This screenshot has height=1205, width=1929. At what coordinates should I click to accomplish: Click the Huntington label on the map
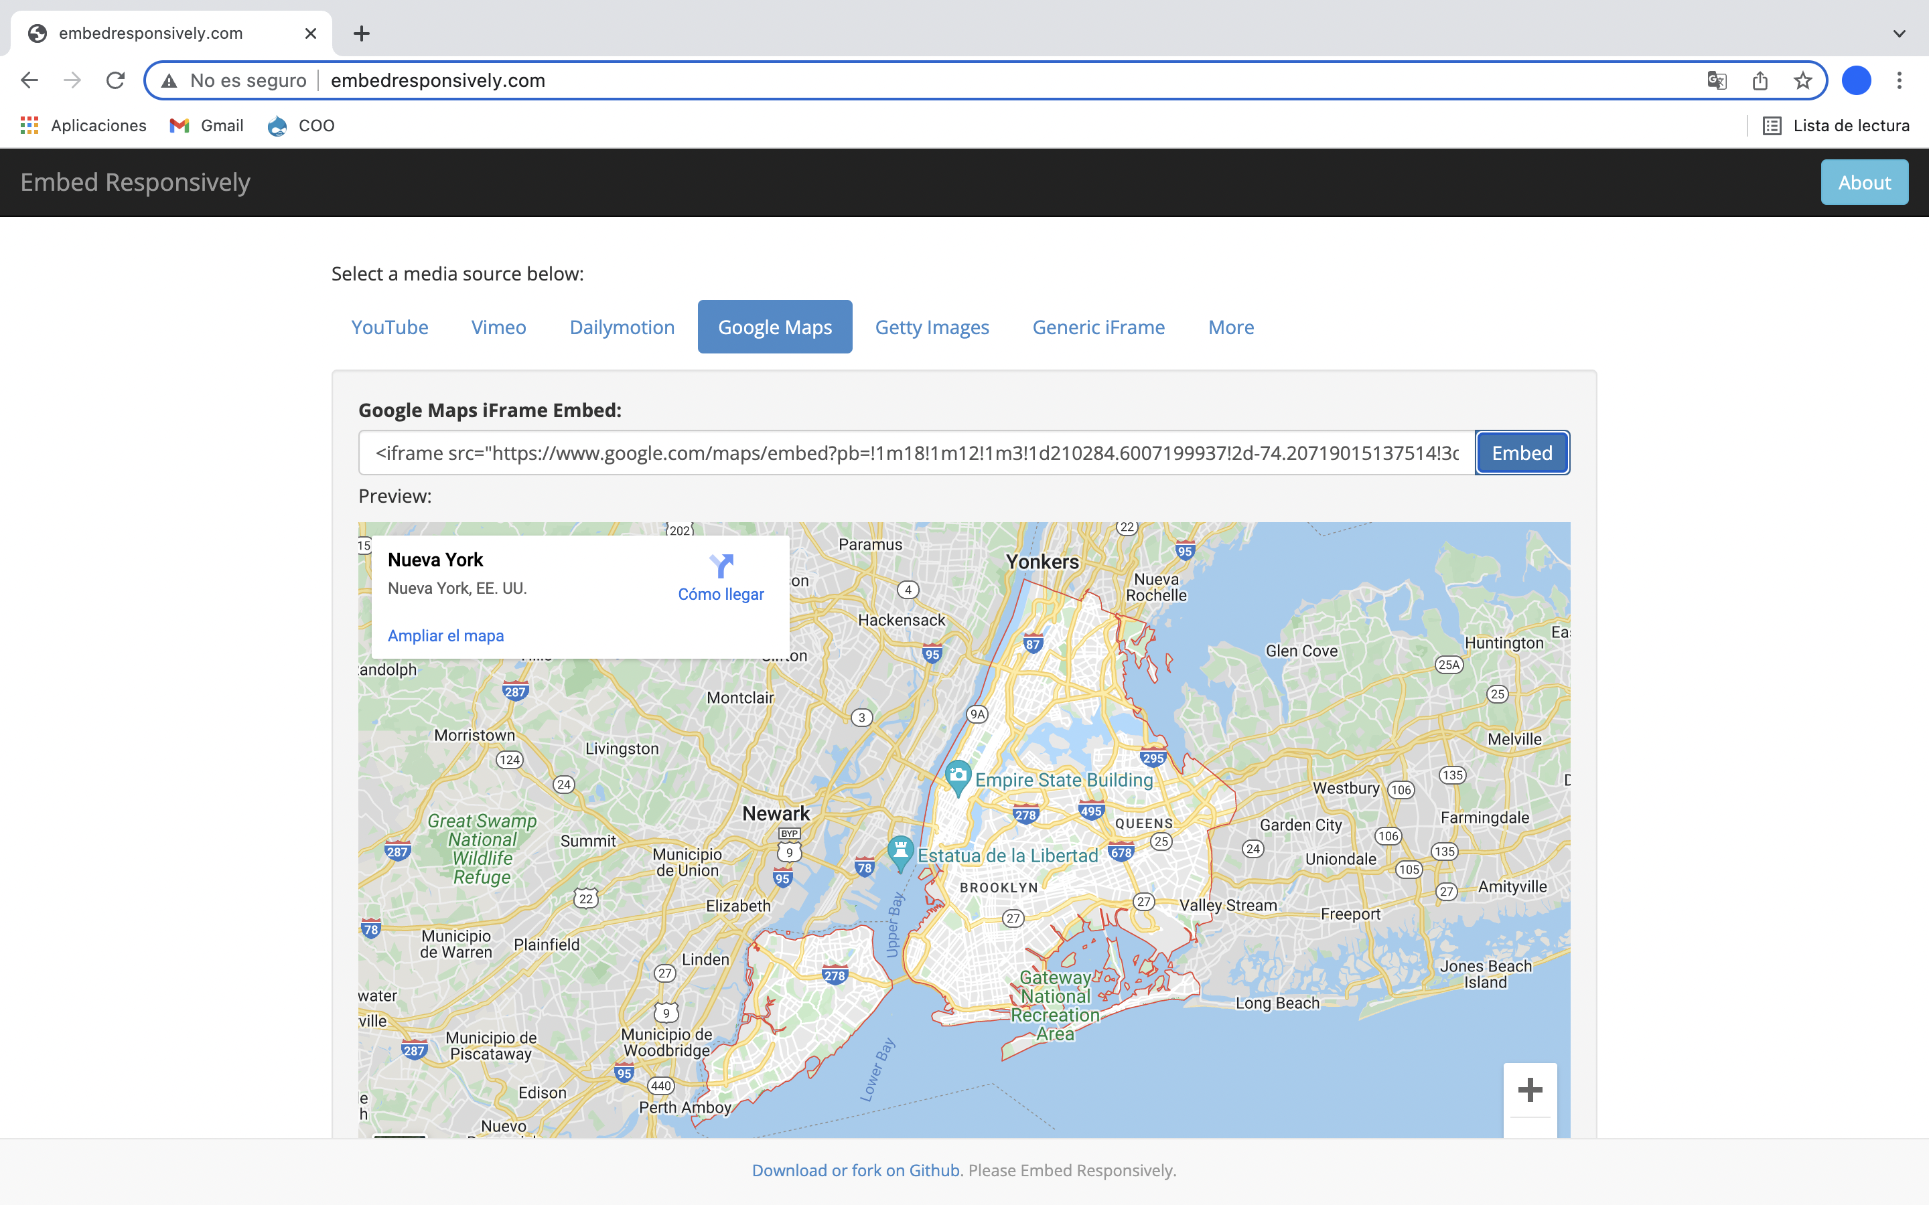coord(1504,643)
